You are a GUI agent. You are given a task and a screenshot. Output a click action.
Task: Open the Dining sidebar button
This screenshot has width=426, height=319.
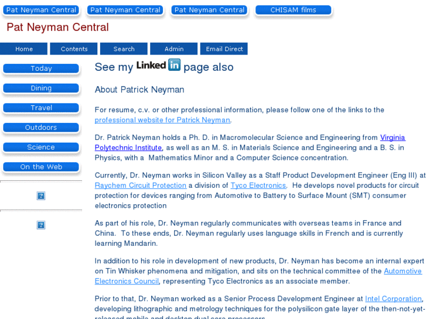pyautogui.click(x=41, y=88)
